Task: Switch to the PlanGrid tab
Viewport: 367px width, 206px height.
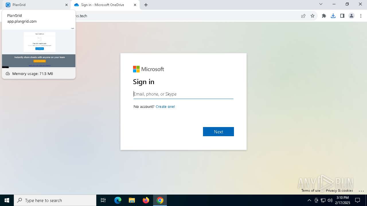Action: (x=35, y=5)
